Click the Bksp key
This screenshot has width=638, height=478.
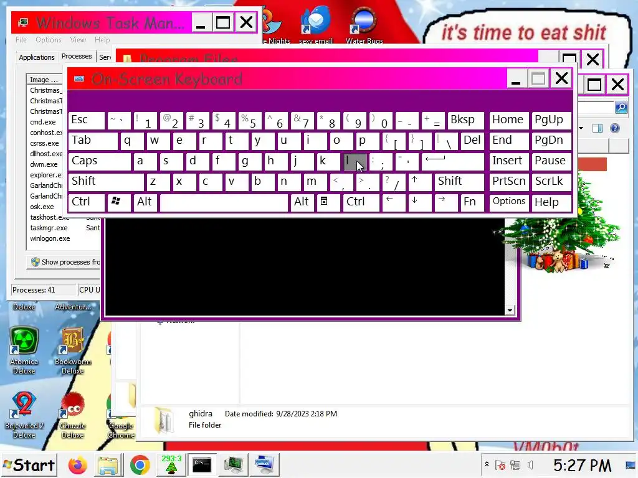(465, 120)
